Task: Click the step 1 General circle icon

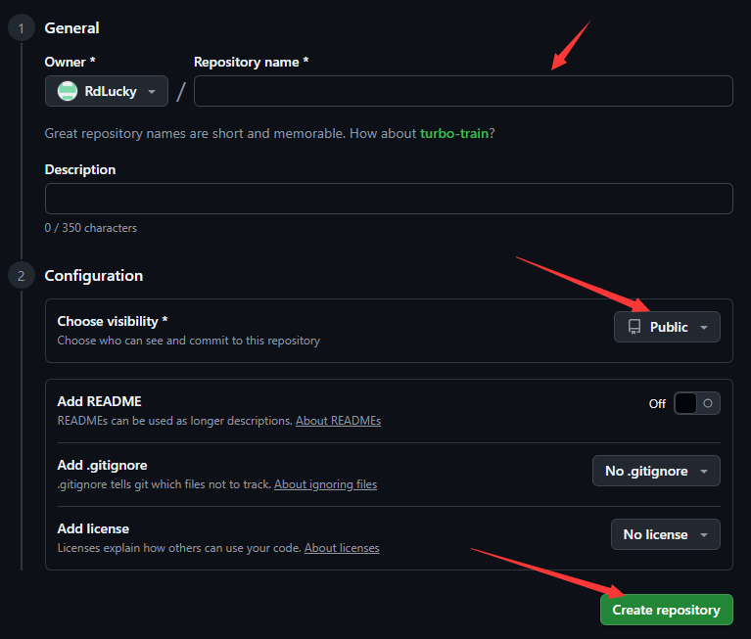Action: pos(22,28)
